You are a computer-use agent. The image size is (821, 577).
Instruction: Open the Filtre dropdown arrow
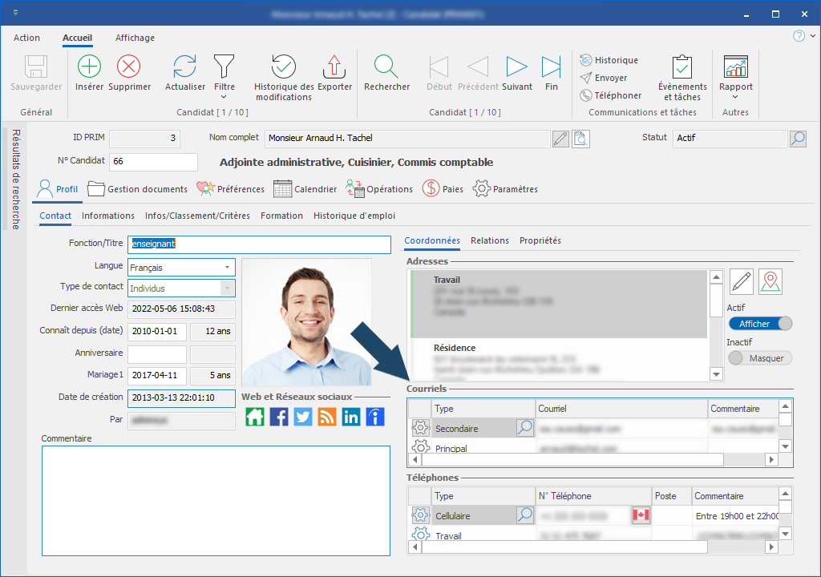pyautogui.click(x=224, y=97)
